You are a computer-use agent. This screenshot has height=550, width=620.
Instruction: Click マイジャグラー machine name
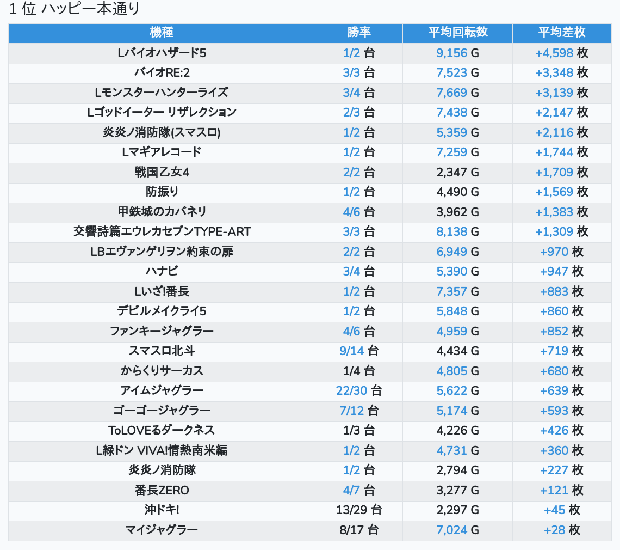coord(162,530)
